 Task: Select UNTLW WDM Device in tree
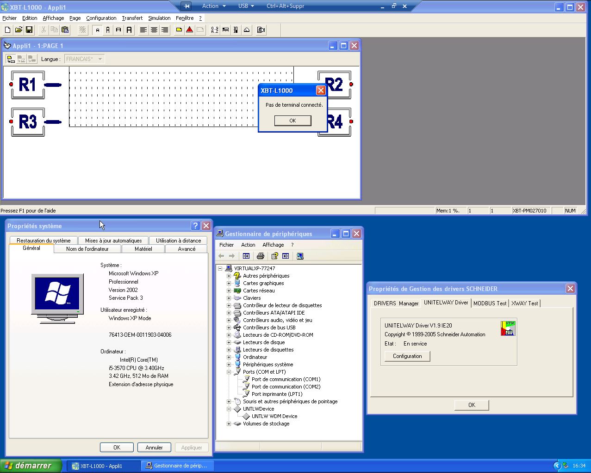(274, 416)
